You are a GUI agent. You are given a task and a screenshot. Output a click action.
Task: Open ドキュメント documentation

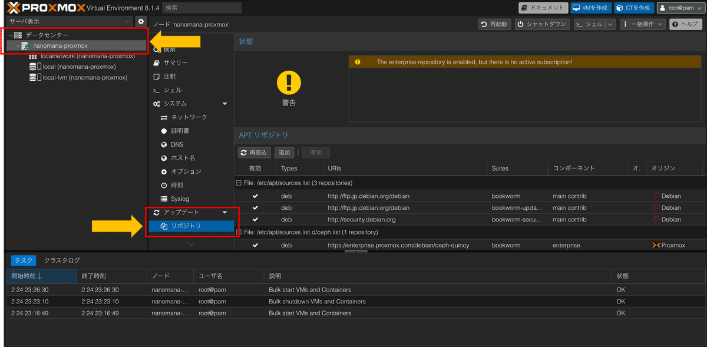[543, 8]
